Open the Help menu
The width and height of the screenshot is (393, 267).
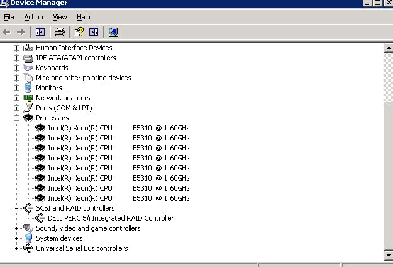pyautogui.click(x=84, y=17)
